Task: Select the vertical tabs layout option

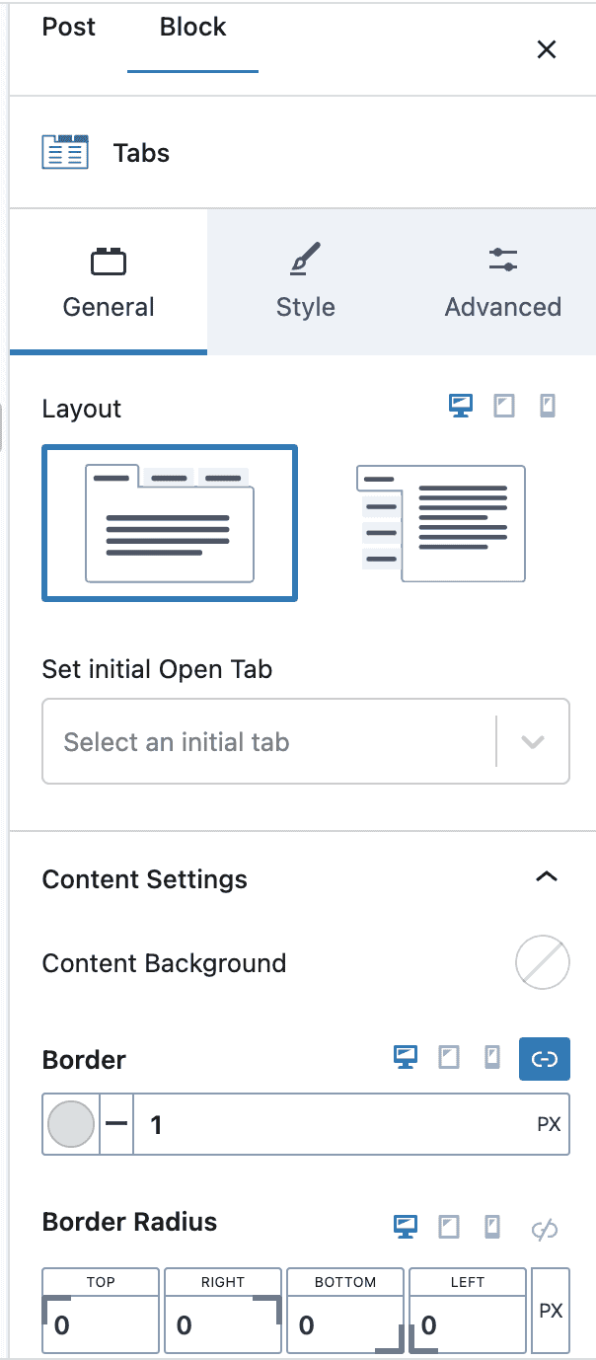Action: (440, 523)
